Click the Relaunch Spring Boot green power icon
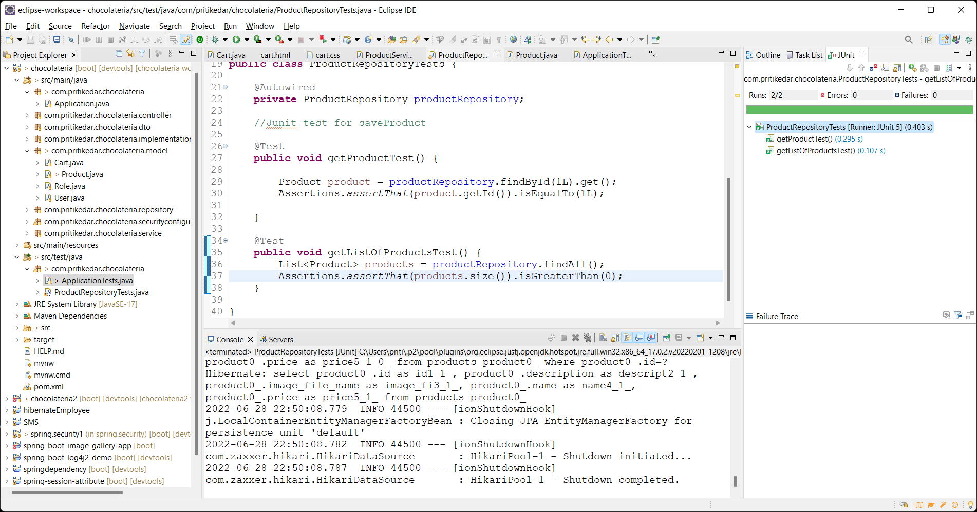This screenshot has height=512, width=977. pyautogui.click(x=200, y=40)
